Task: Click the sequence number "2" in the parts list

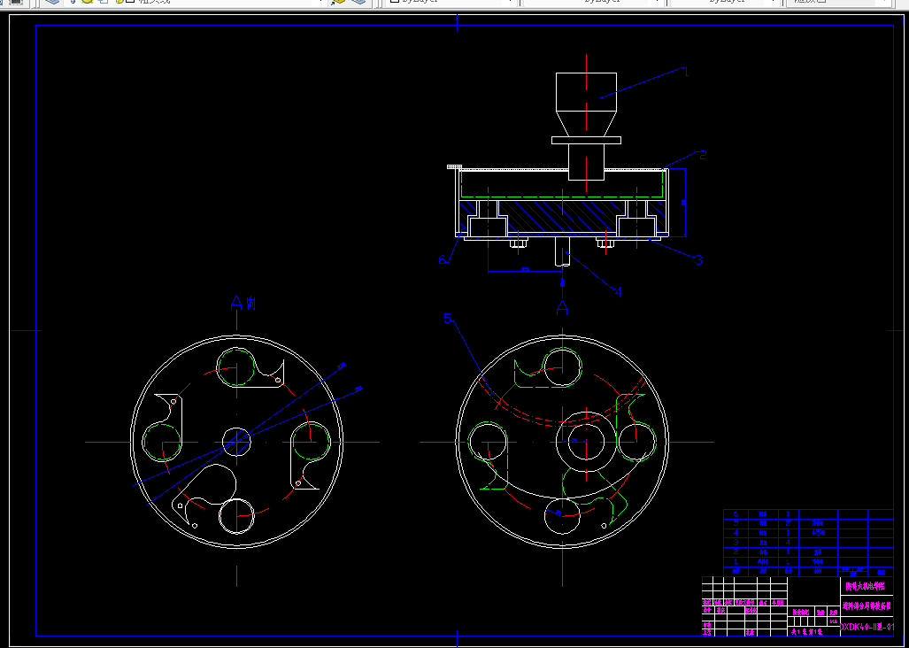Action: coord(736,552)
